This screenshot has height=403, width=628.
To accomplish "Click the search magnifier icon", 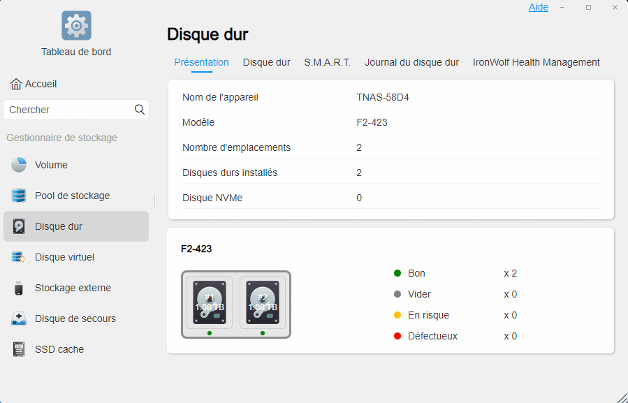I will 140,110.
